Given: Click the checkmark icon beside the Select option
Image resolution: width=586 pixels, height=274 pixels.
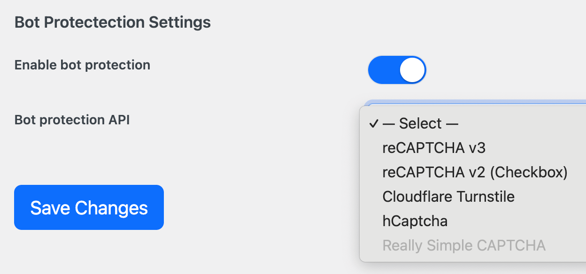Looking at the screenshot, I should coord(374,123).
